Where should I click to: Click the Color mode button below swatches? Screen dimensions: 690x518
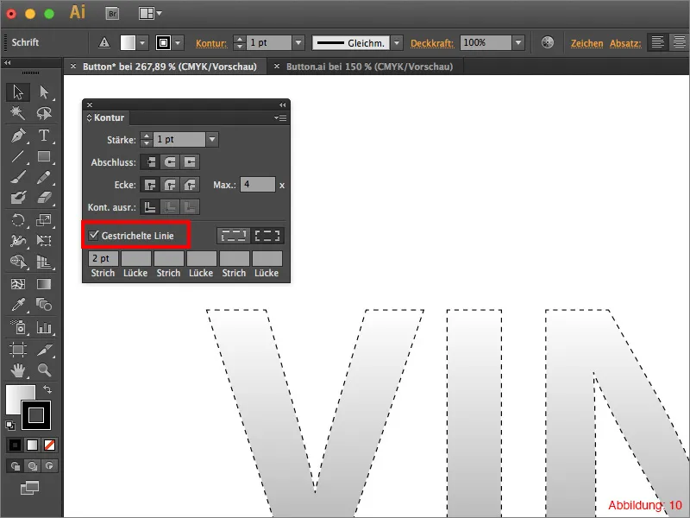pos(15,445)
